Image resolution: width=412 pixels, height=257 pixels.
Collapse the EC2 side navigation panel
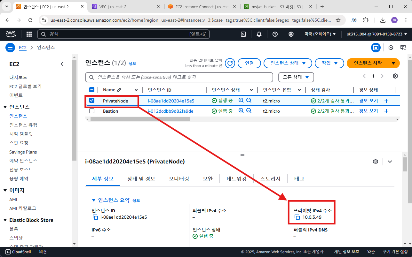62,64
